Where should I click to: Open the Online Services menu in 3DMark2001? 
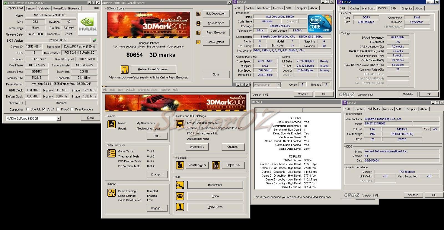[x=147, y=90]
